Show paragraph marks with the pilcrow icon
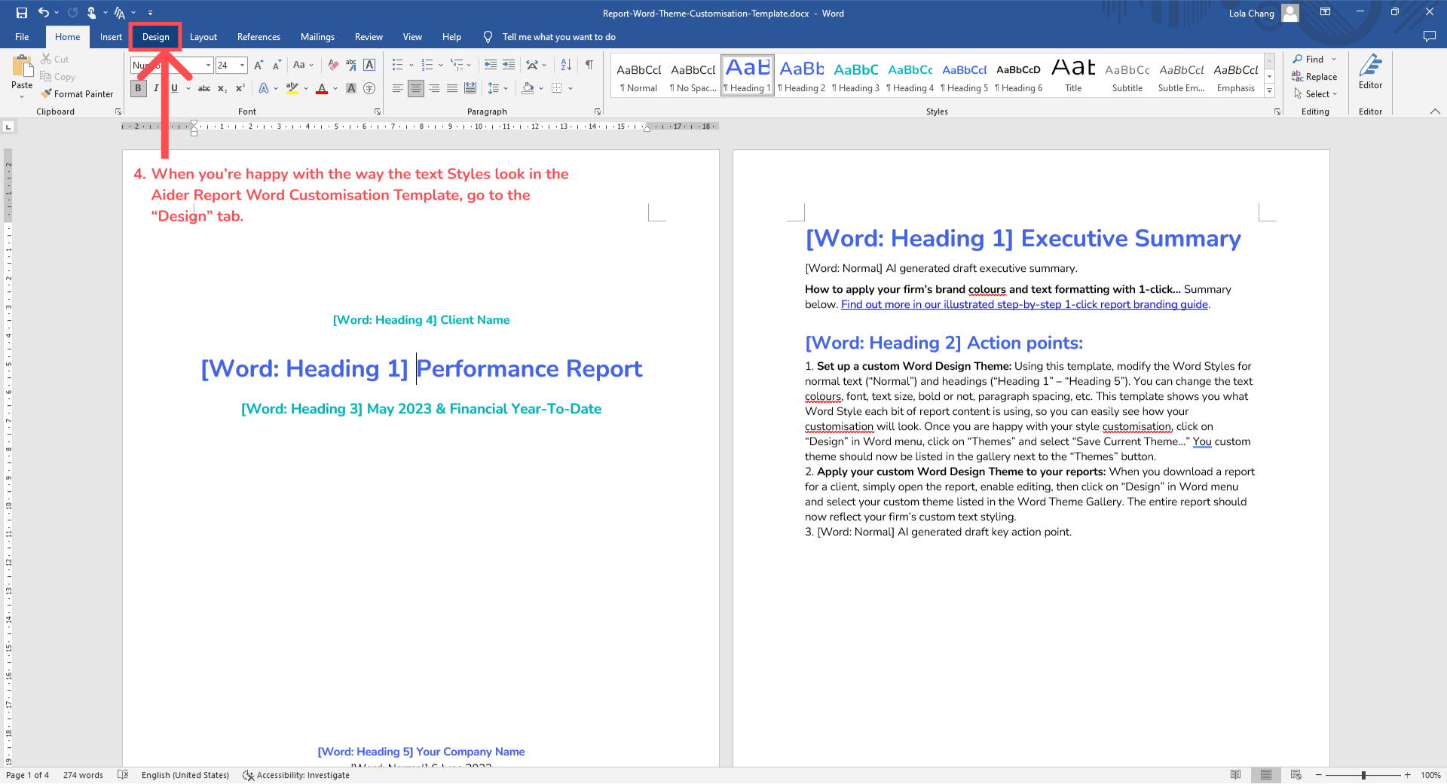This screenshot has height=784, width=1447. pyautogui.click(x=589, y=65)
